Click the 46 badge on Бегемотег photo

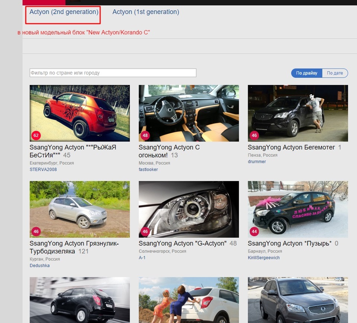pyautogui.click(x=254, y=136)
